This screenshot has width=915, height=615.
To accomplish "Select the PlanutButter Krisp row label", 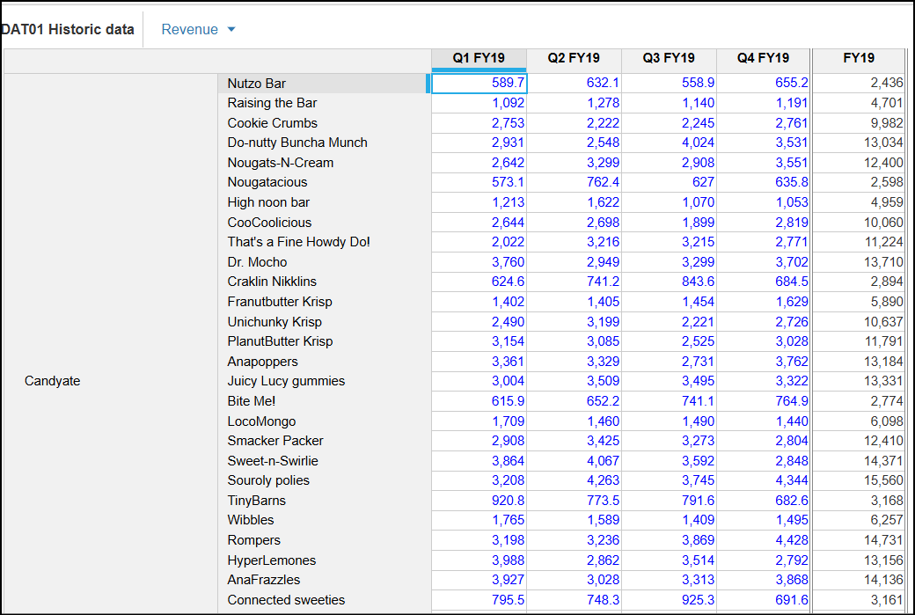I will click(325, 341).
